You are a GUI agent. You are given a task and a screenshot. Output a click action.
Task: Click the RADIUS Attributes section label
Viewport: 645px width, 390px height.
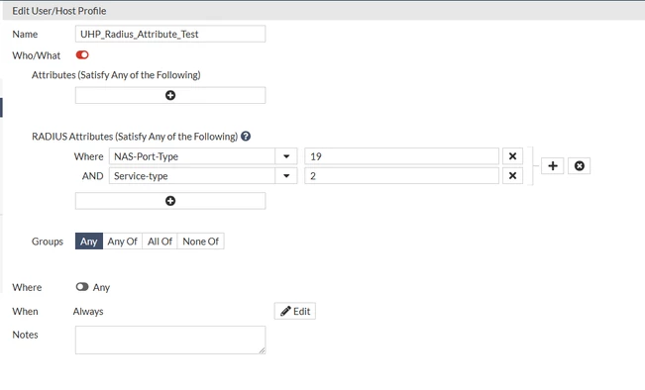point(135,137)
